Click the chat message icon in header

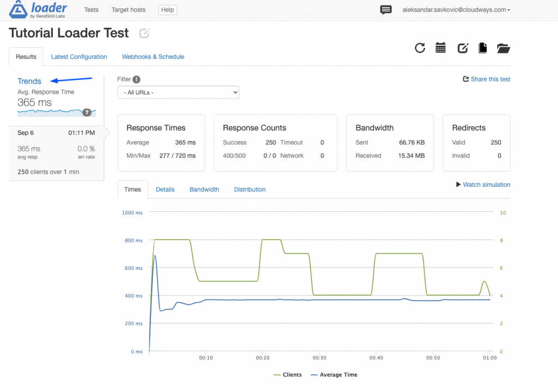pos(386,10)
